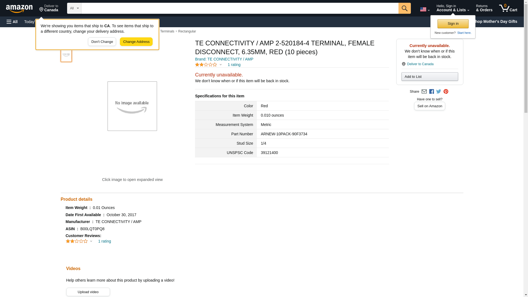Image resolution: width=528 pixels, height=297 pixels.
Task: Share product on Twitter icon
Action: (439, 92)
